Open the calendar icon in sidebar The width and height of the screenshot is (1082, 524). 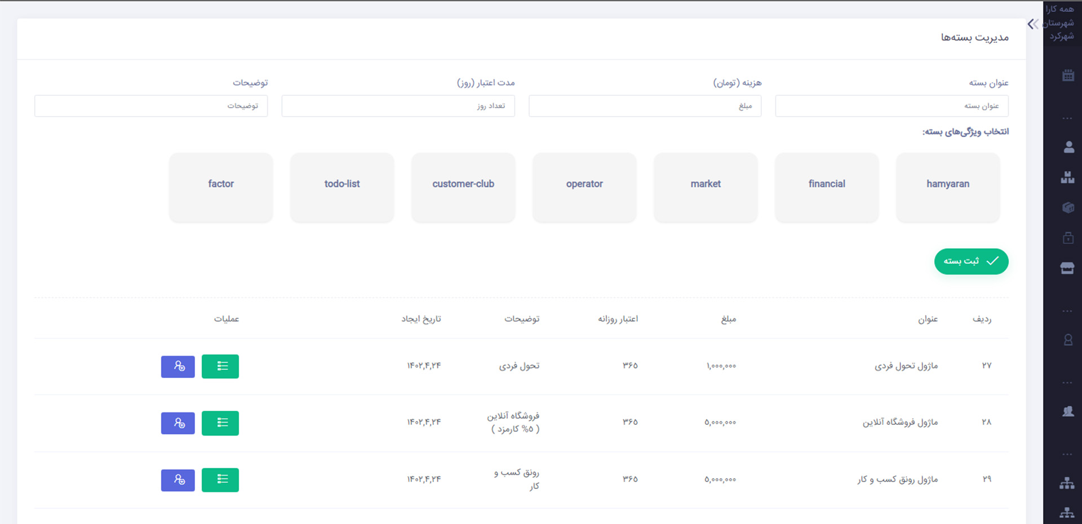tap(1068, 76)
